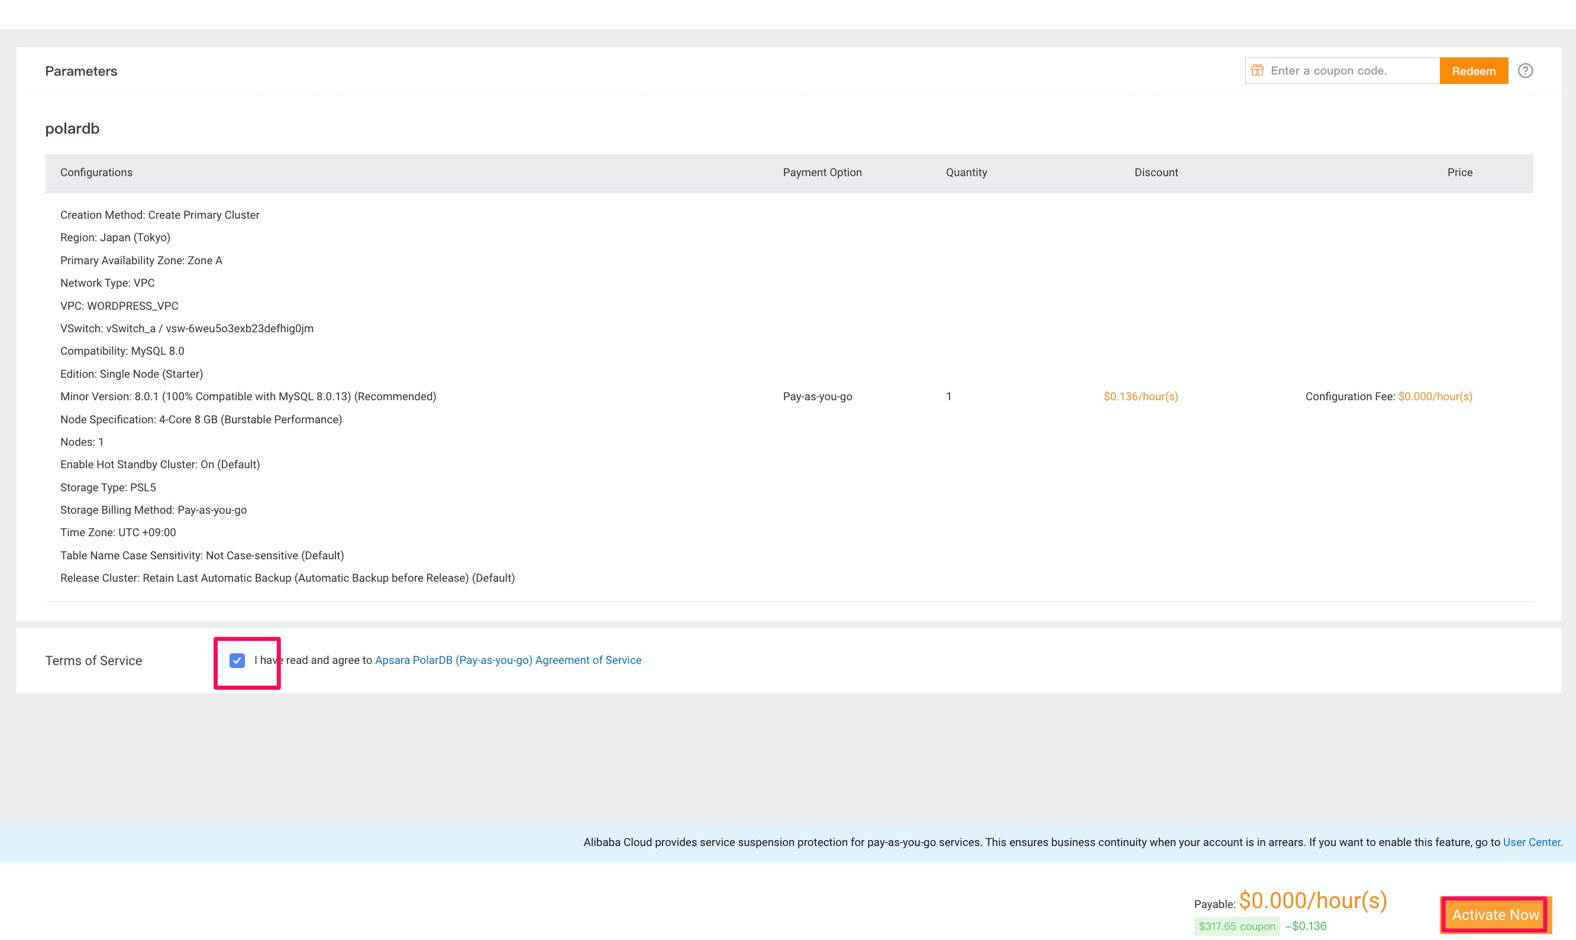The image size is (1576, 940).
Task: Click the gift icon in coupon field
Action: [x=1257, y=70]
